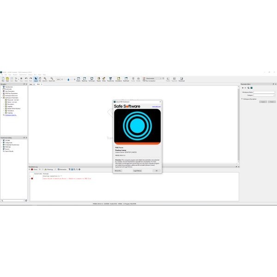The height and width of the screenshot is (277, 277).
Task: Click the Maximize canvas icon
Action: click(84, 79)
